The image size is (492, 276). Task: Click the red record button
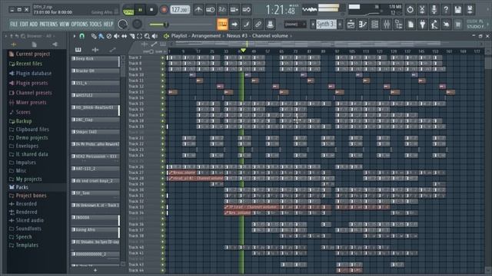pos(164,10)
